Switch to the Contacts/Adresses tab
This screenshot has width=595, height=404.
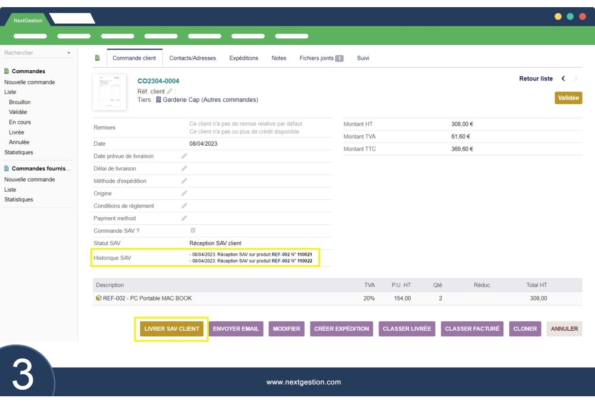[x=192, y=58]
